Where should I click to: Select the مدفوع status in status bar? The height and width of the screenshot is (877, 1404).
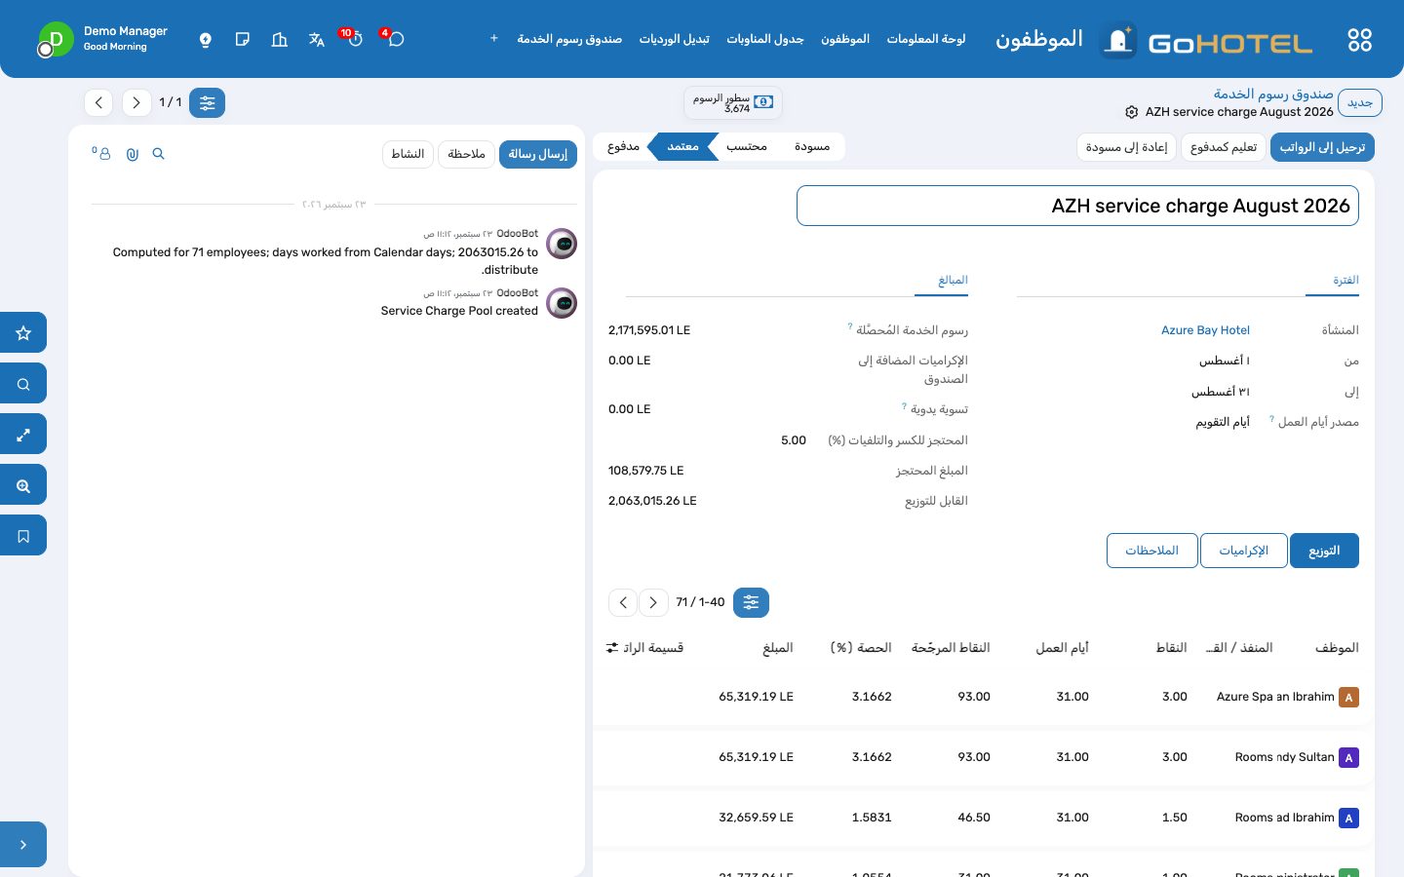click(623, 146)
